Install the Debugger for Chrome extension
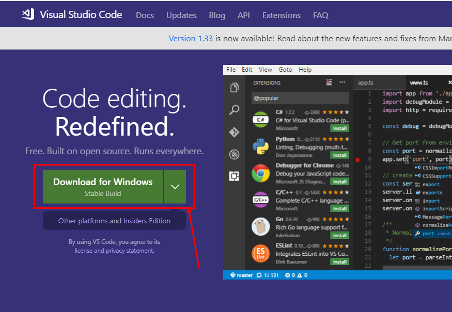Viewport: 452px width, 312px height. 339,182
